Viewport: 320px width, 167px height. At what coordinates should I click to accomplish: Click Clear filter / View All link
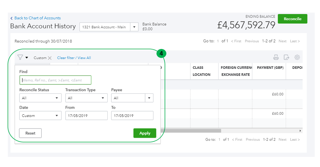pyautogui.click(x=74, y=58)
